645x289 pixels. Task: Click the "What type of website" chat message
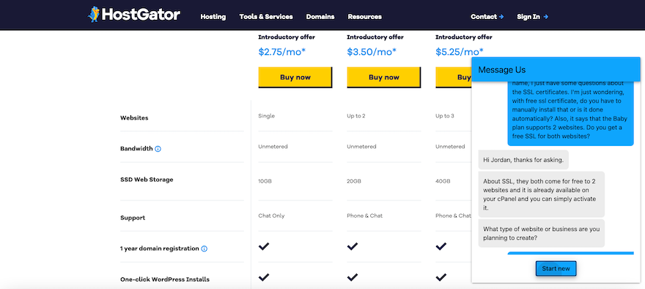[542, 233]
